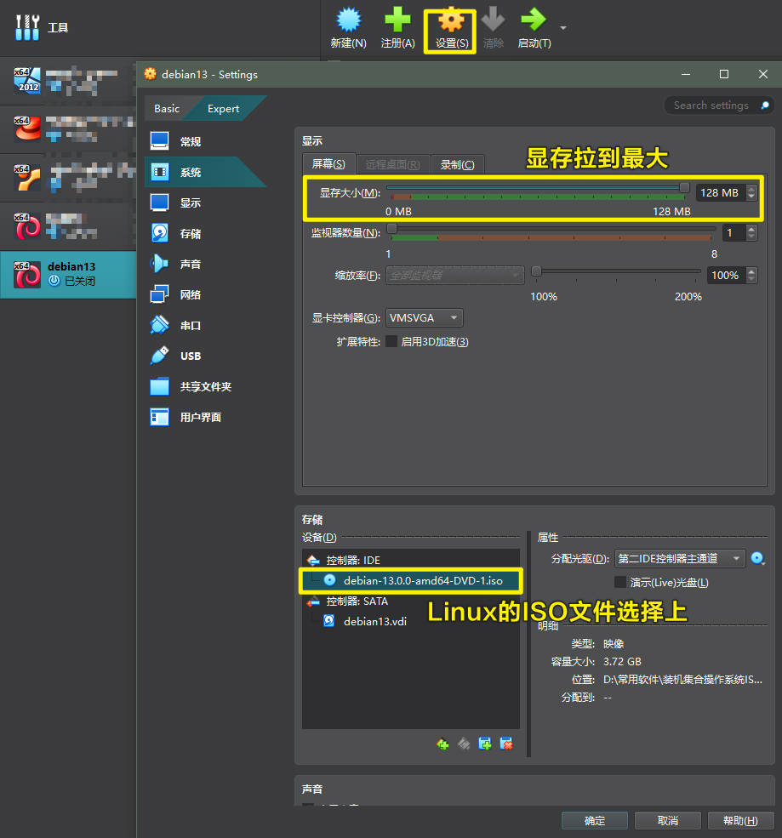Click the remove attachment icon with red X
782x838 pixels.
click(x=506, y=744)
